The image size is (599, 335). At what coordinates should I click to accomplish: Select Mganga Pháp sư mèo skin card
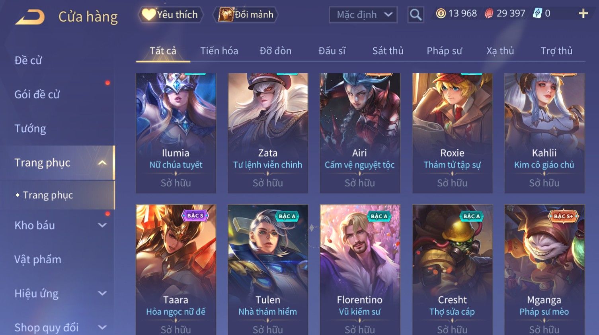(x=544, y=270)
